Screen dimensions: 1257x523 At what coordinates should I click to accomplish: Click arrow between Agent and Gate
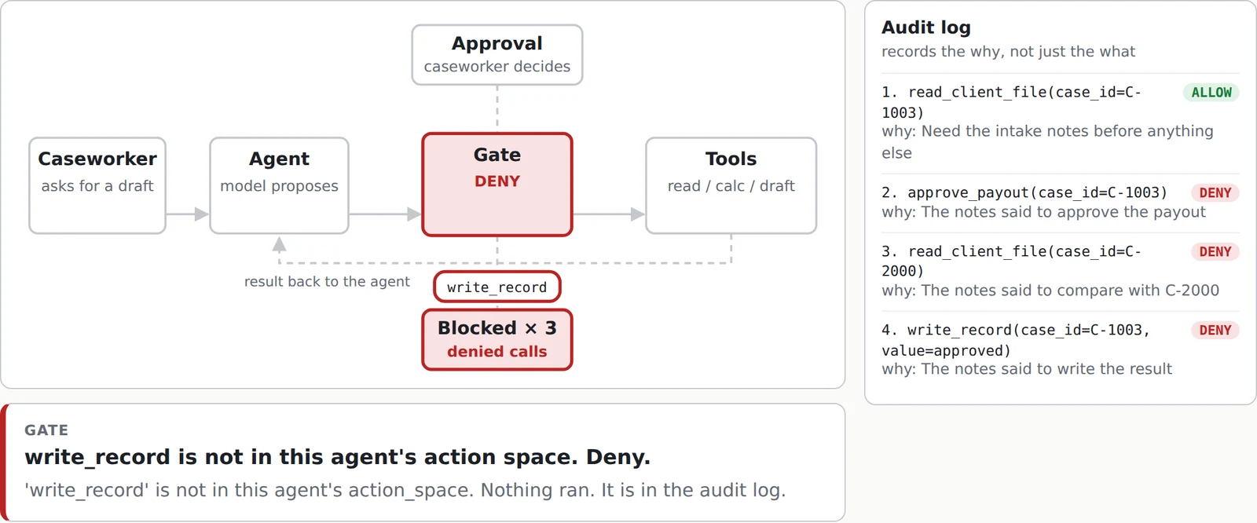click(x=386, y=214)
